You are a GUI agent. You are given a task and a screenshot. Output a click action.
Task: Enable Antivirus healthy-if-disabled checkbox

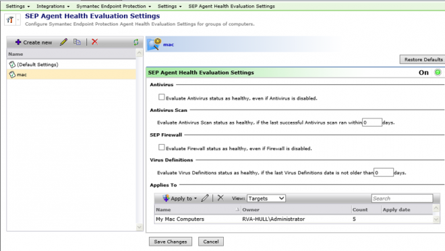click(x=162, y=97)
